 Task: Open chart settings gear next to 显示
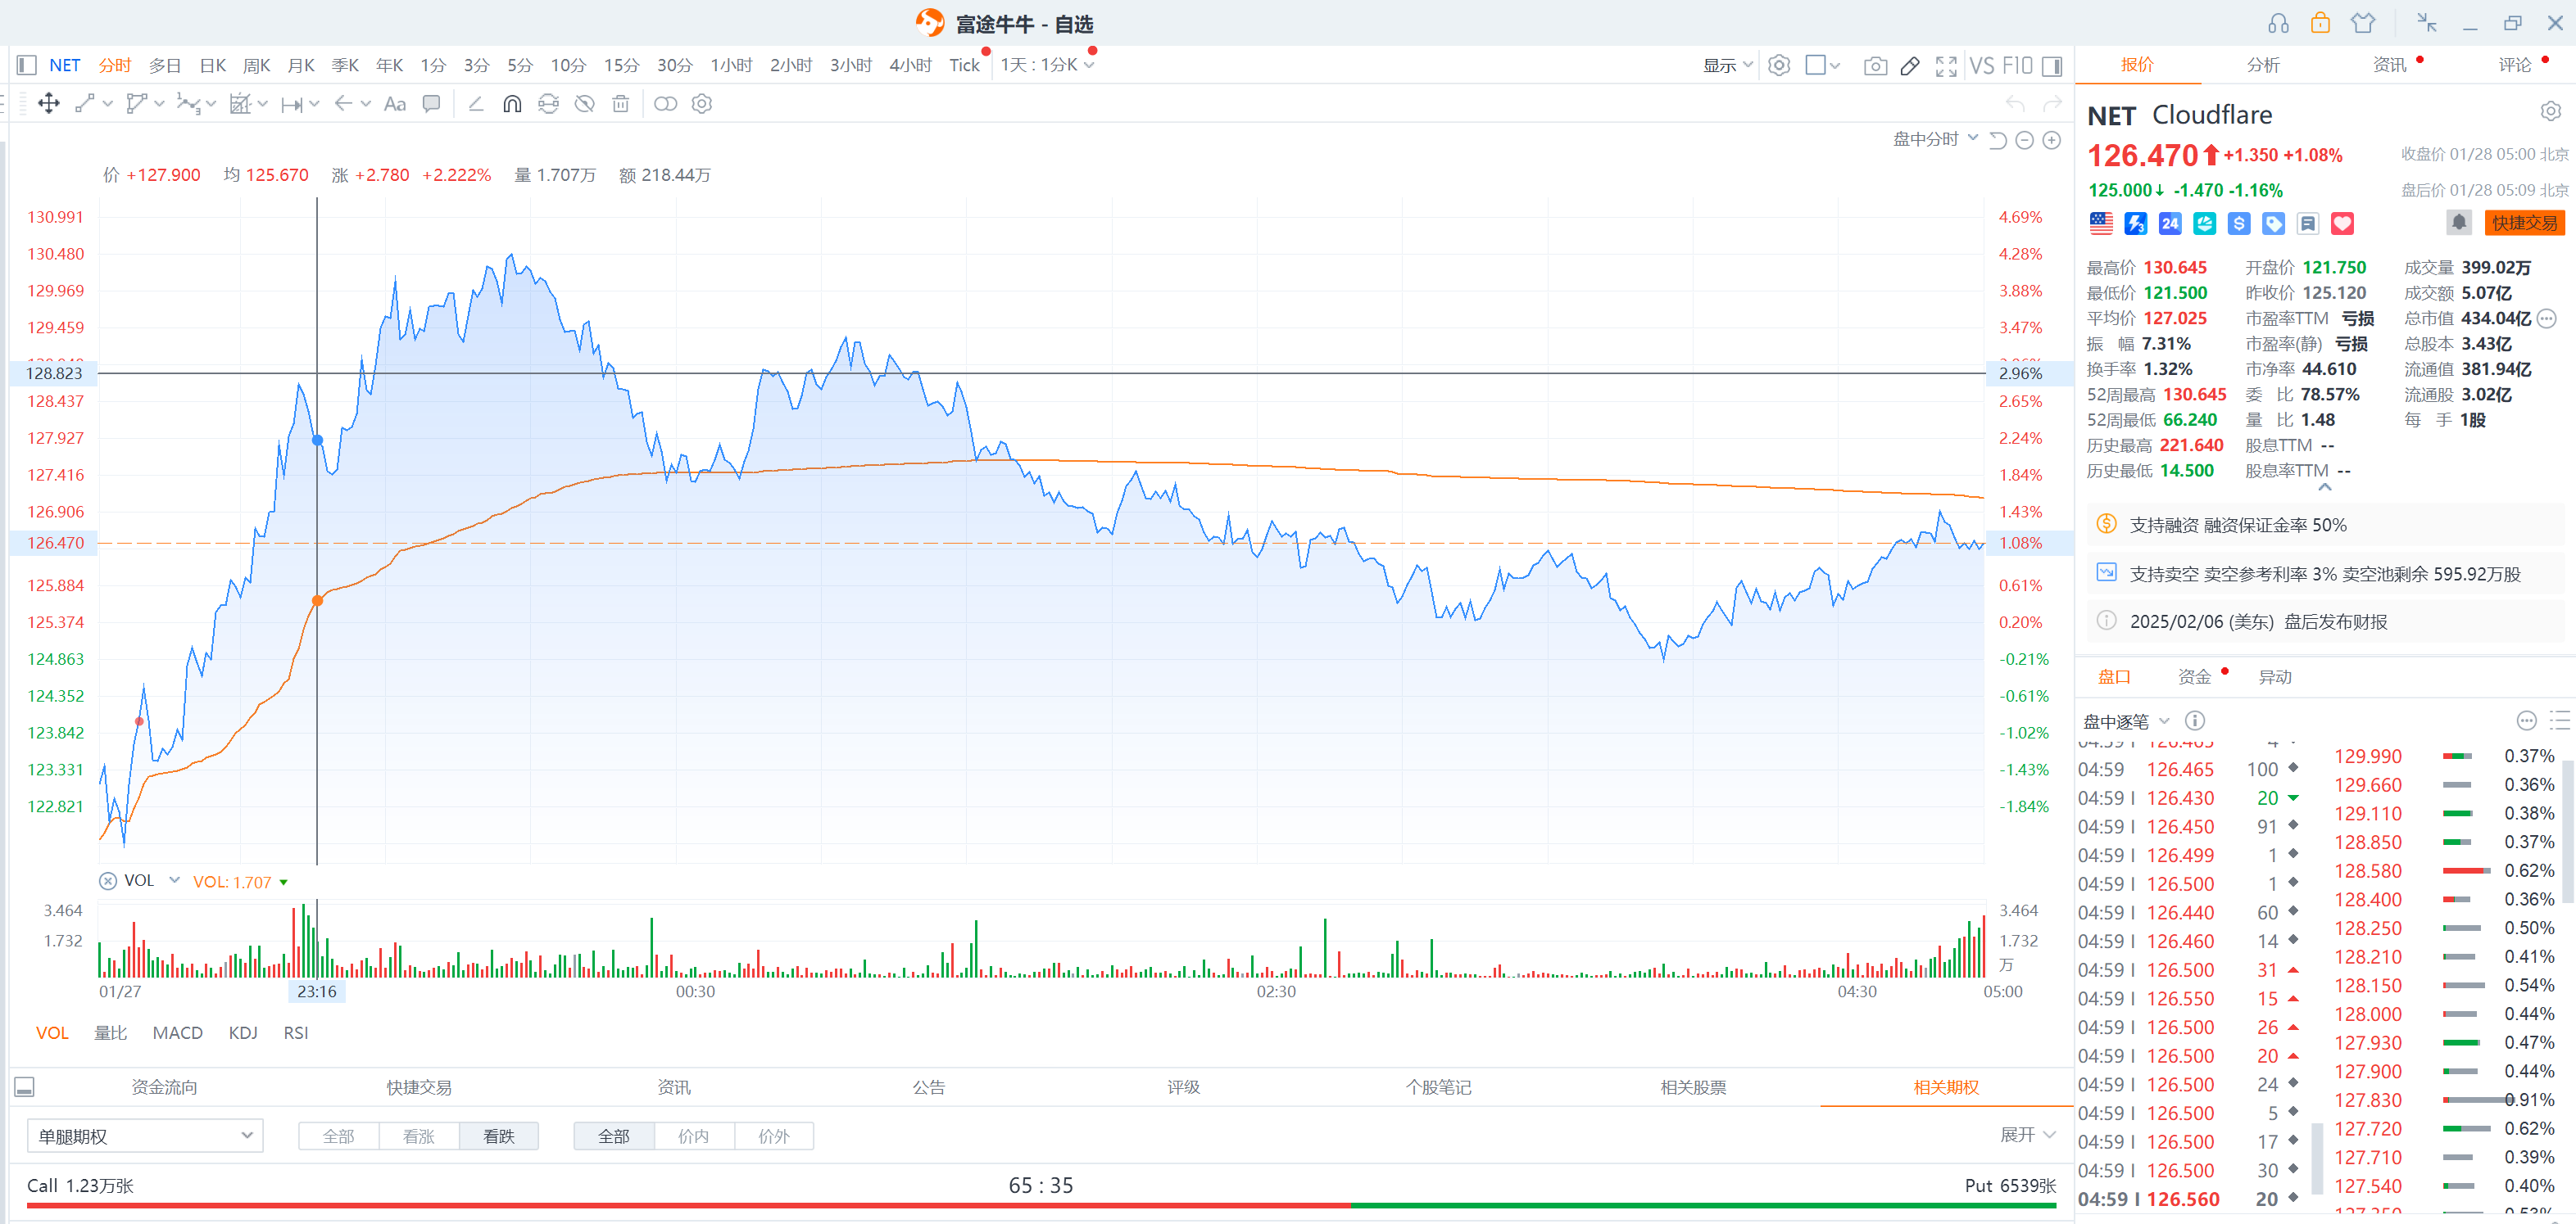click(x=1779, y=66)
